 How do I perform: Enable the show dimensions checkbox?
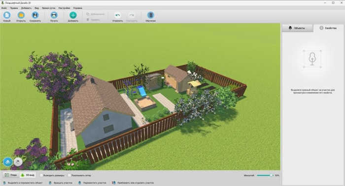pyautogui.click(x=41, y=175)
